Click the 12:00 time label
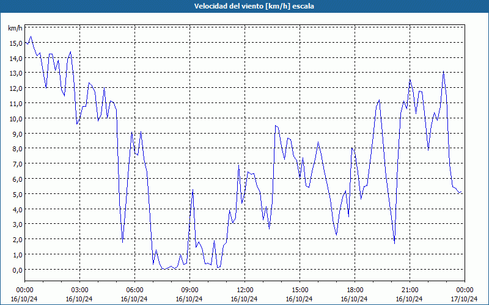 point(245,290)
